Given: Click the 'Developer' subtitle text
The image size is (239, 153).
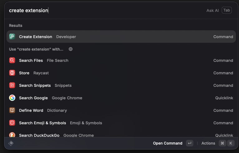Looking at the screenshot, I should pyautogui.click(x=66, y=37).
